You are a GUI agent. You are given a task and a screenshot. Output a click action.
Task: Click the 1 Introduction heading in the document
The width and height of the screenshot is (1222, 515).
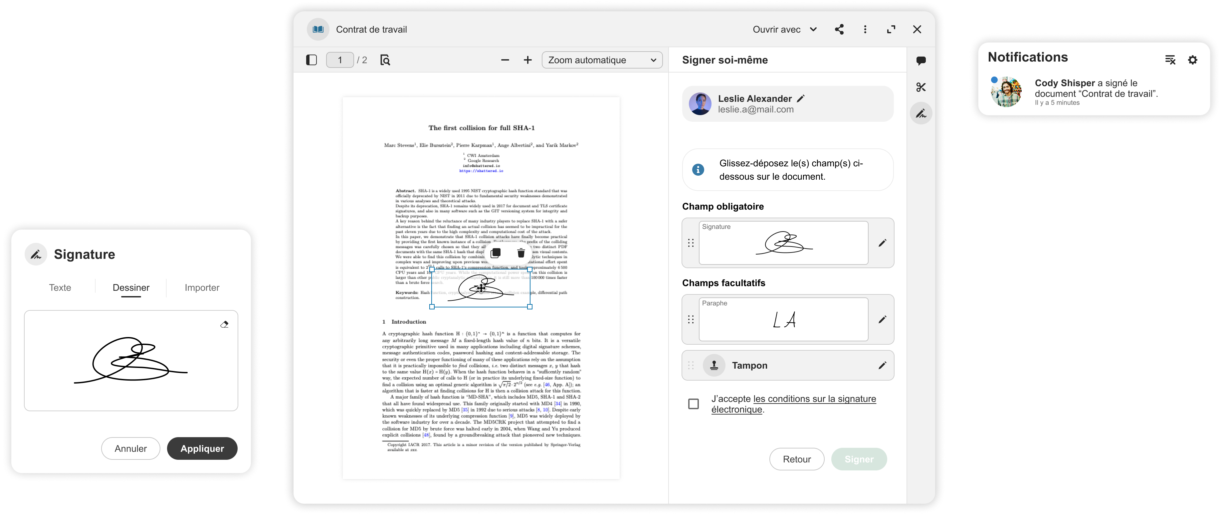point(404,321)
